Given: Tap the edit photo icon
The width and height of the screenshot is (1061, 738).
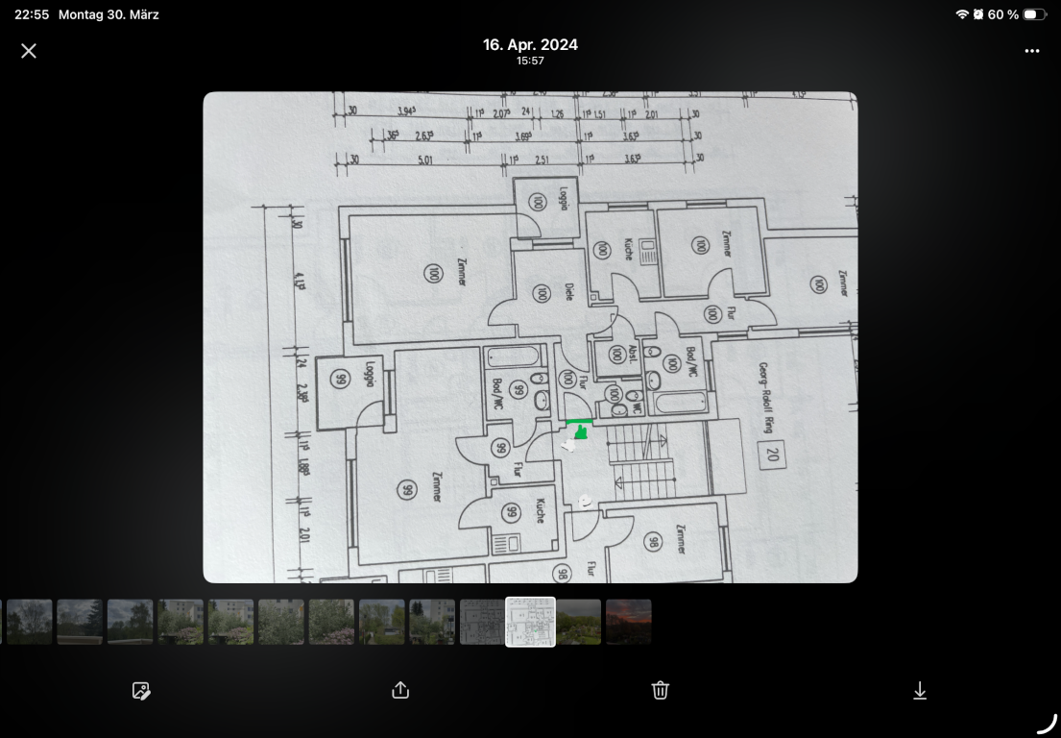Looking at the screenshot, I should pyautogui.click(x=141, y=691).
